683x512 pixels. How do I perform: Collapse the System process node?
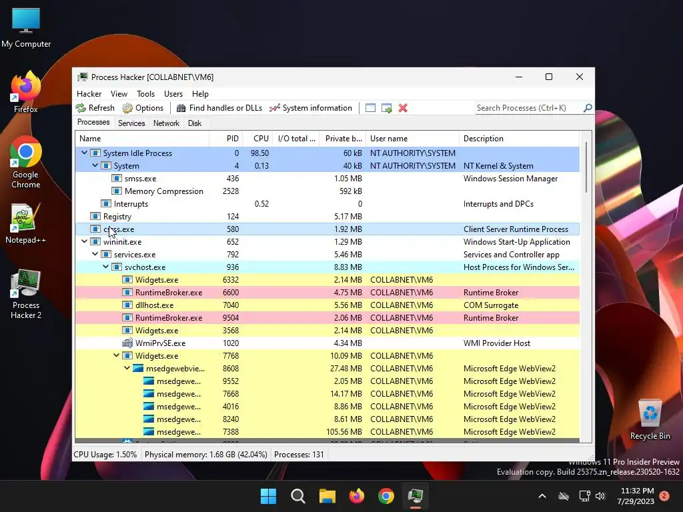95,165
